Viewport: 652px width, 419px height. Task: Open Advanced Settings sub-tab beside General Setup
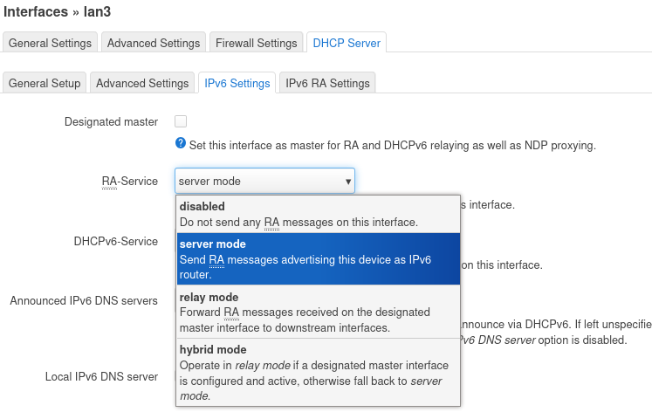142,83
